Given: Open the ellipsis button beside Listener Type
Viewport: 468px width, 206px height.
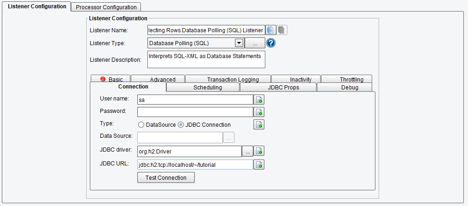Looking at the screenshot, I should 255,43.
